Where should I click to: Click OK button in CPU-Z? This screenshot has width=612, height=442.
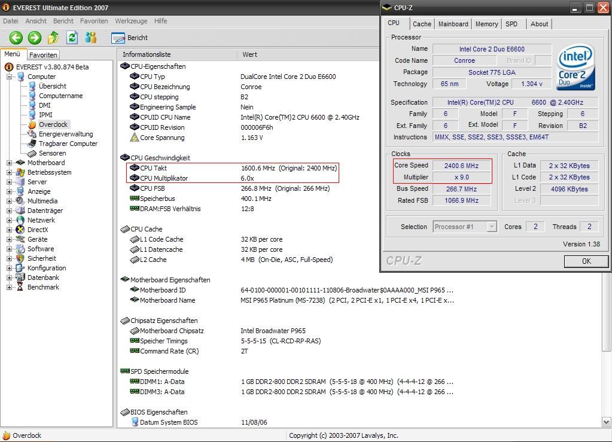pos(586,261)
